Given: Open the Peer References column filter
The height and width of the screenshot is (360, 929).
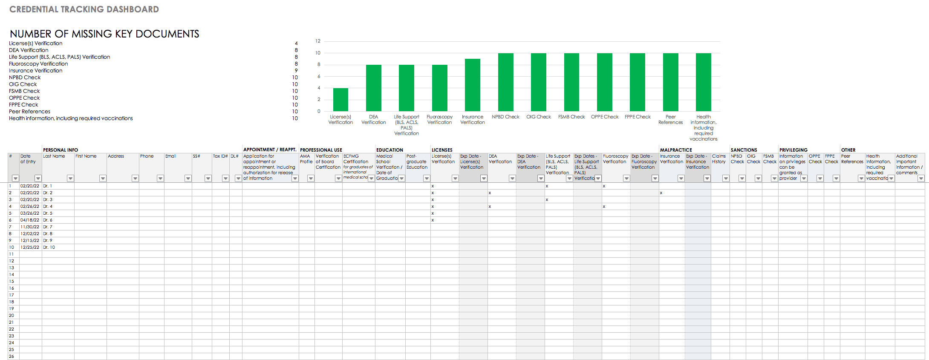Looking at the screenshot, I should pyautogui.click(x=861, y=179).
